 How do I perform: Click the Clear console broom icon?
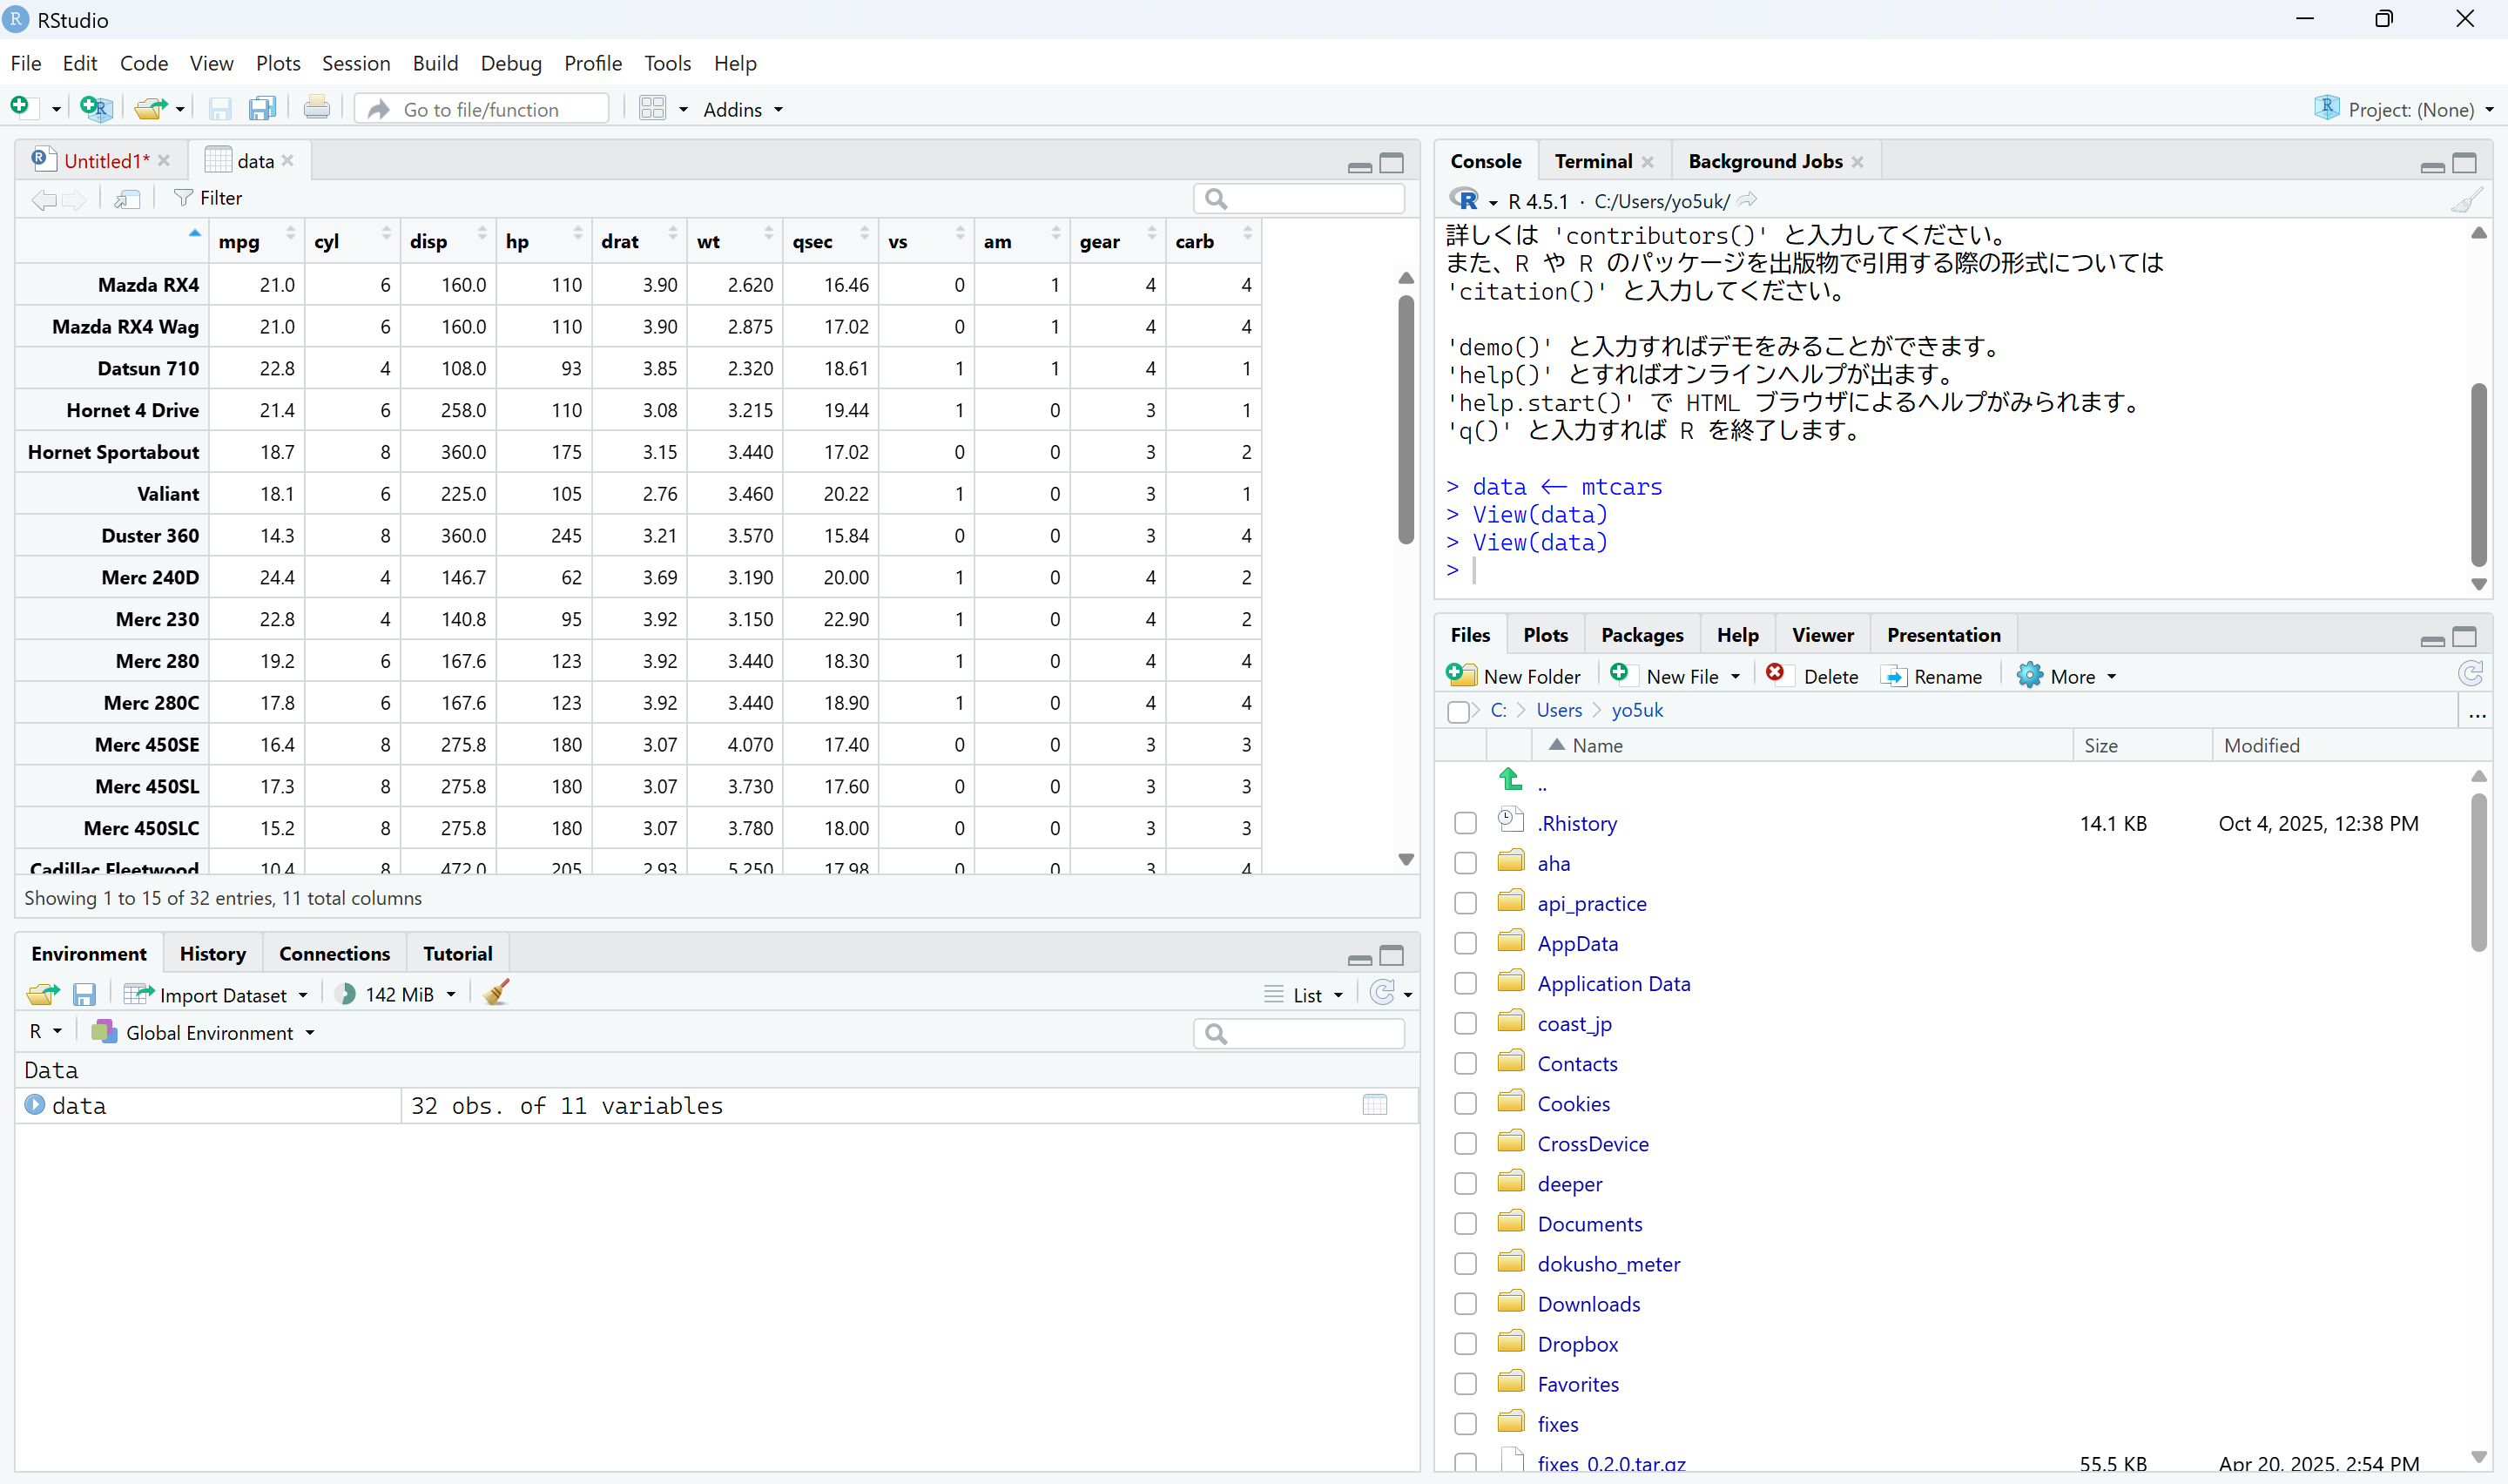pos(2466,200)
